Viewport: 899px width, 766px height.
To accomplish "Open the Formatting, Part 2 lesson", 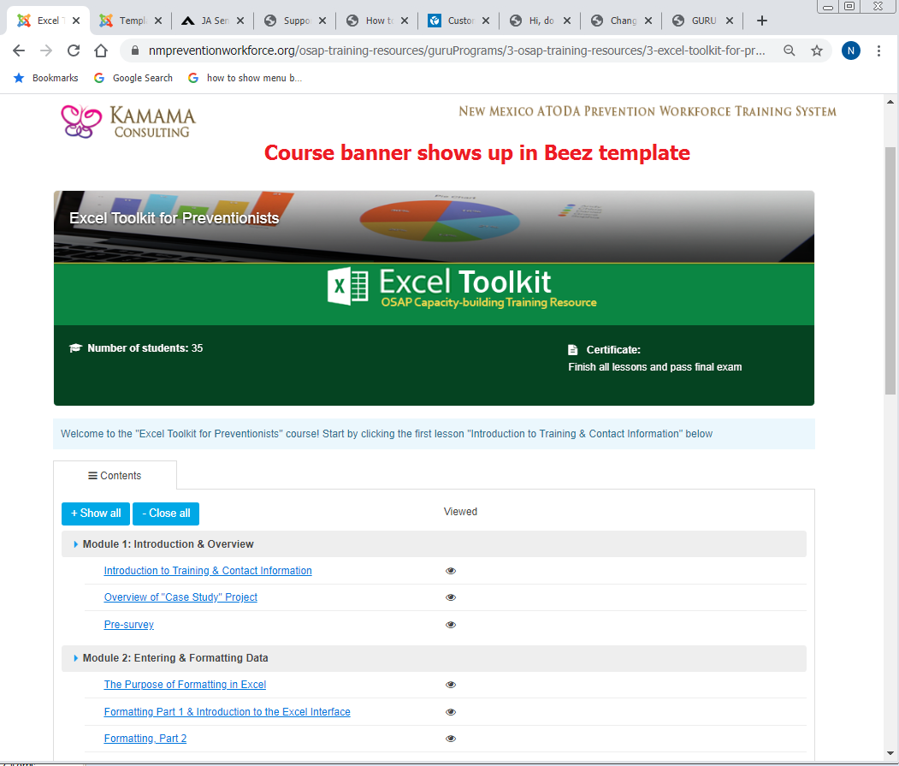I will 145,738.
